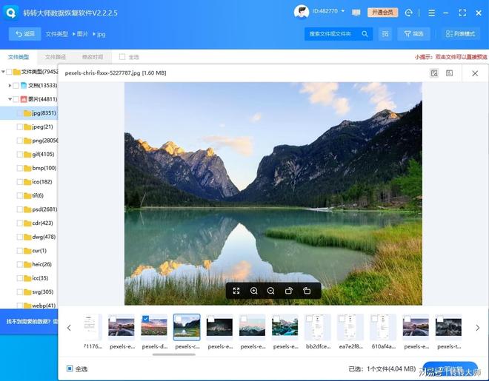Open the bb2dfce... thumbnail

pos(317,328)
